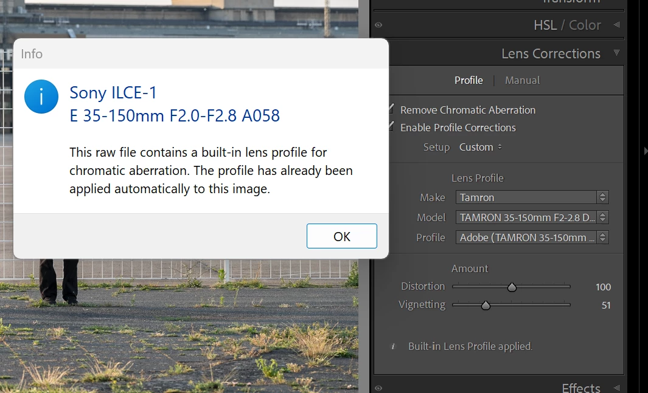Click OK in the Info dialog
The width and height of the screenshot is (648, 393).
click(341, 236)
